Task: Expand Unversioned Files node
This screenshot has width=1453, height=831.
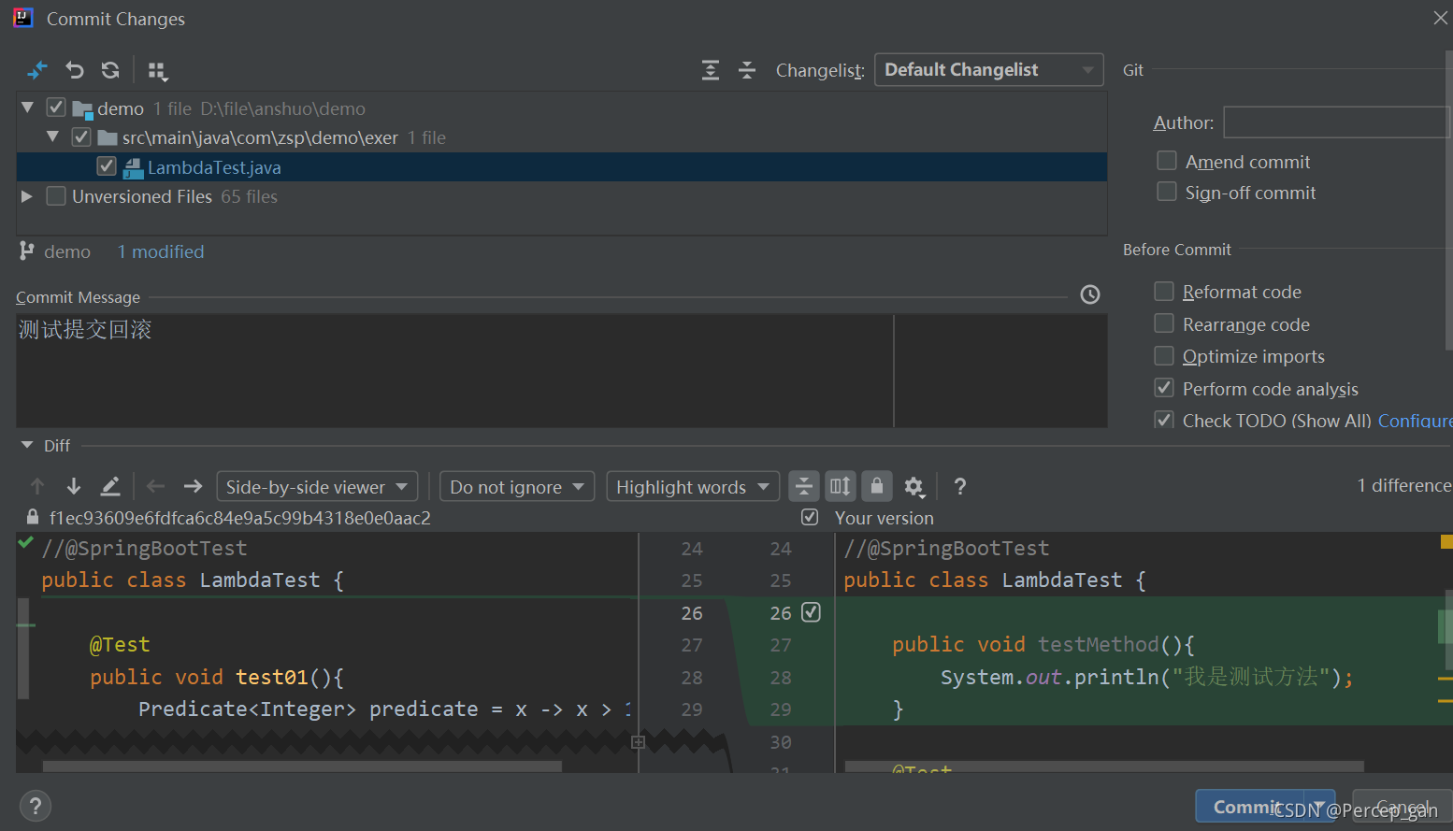Action: coord(27,196)
